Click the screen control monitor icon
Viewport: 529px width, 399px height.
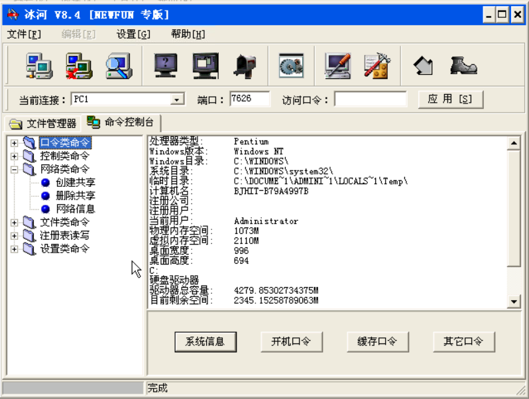tap(206, 66)
